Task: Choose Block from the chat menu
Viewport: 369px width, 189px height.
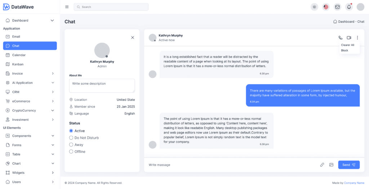Action: (345, 50)
